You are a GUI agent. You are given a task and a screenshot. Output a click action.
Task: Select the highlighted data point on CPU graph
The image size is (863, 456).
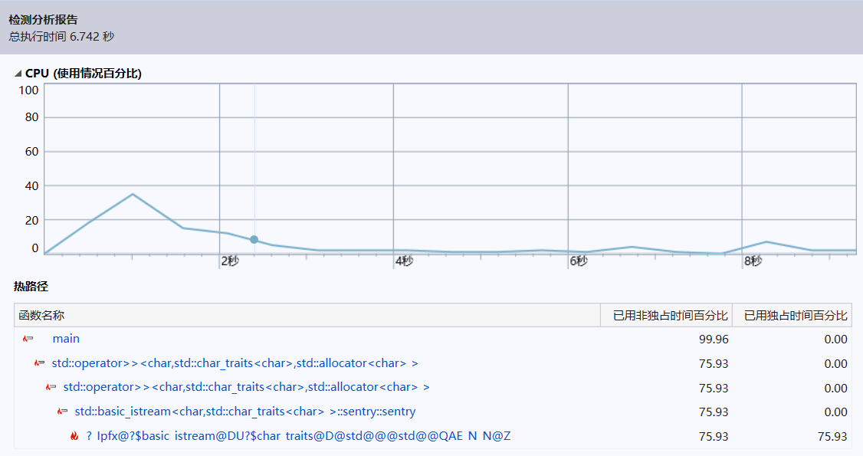254,239
